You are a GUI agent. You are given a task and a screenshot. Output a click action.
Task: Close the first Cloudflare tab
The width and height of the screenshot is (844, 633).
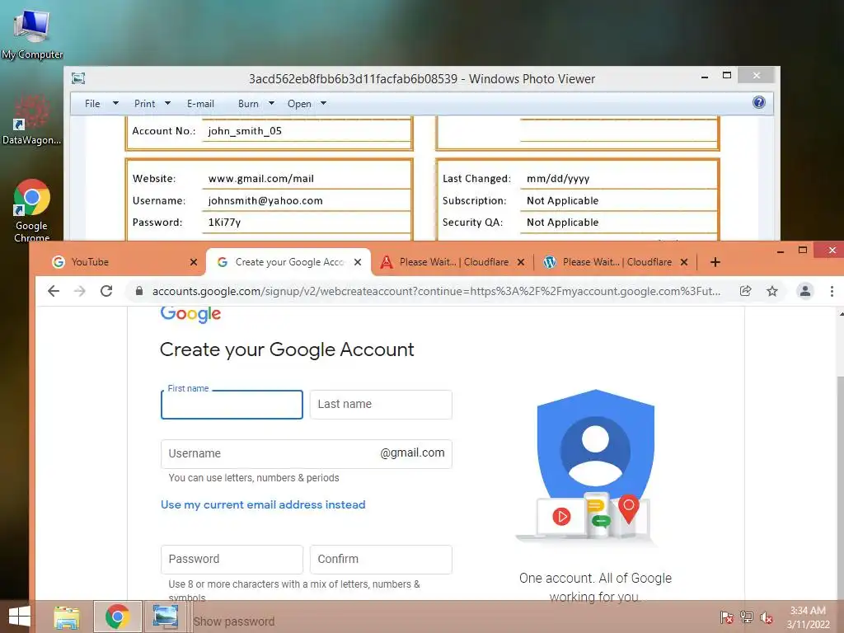click(x=521, y=262)
